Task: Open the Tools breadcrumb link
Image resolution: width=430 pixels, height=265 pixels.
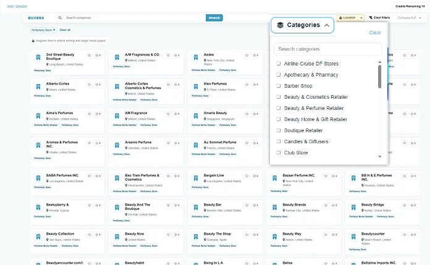Action: pos(10,6)
